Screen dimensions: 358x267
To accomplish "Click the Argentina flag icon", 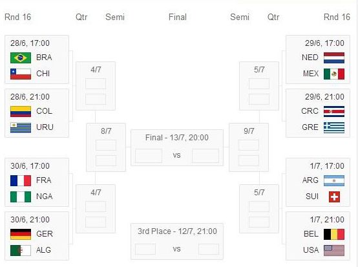I will click(x=334, y=180).
